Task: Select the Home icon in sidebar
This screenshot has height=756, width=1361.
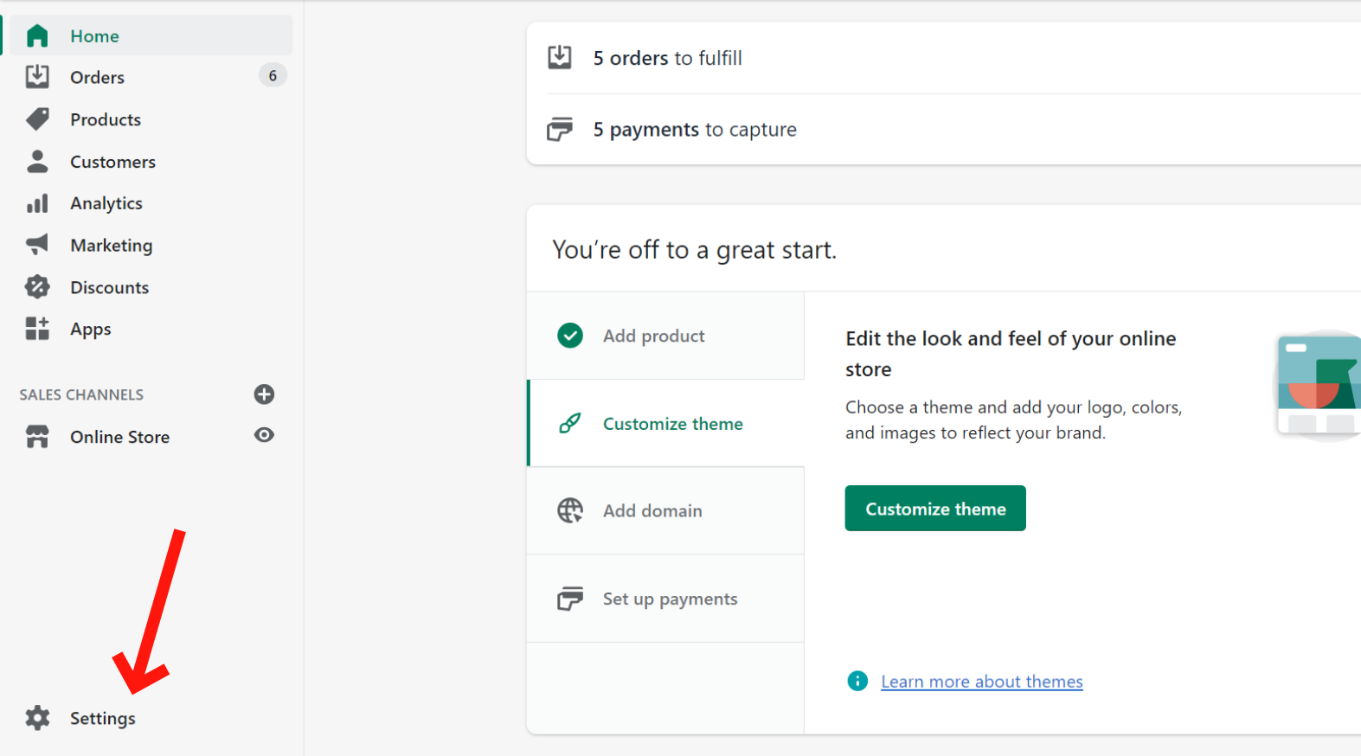Action: [37, 35]
